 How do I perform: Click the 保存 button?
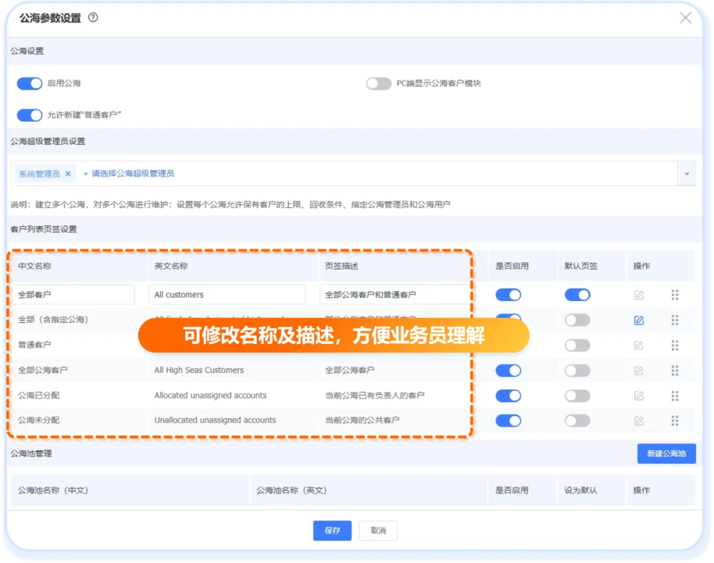click(332, 531)
